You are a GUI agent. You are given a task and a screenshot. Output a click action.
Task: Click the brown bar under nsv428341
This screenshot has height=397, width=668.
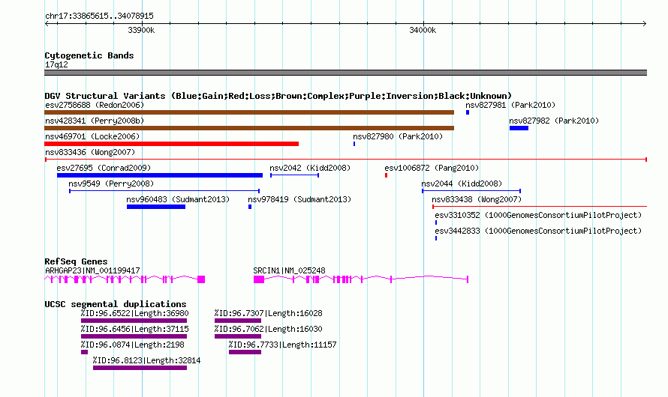point(249,128)
